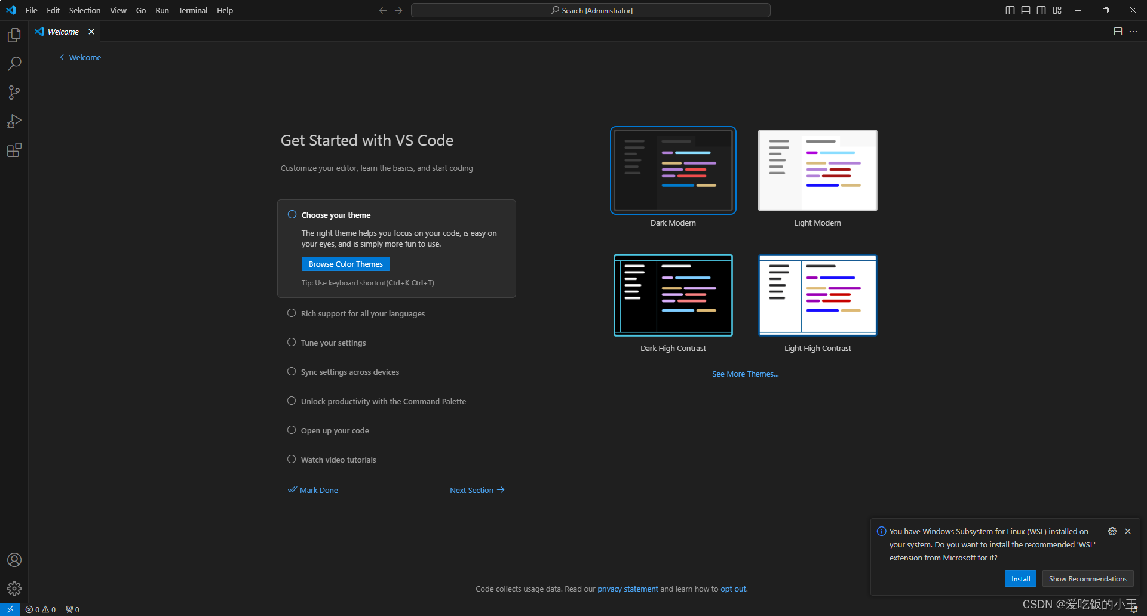Pick the Light High Contrast theme preview
Image resolution: width=1147 pixels, height=616 pixels.
[818, 295]
